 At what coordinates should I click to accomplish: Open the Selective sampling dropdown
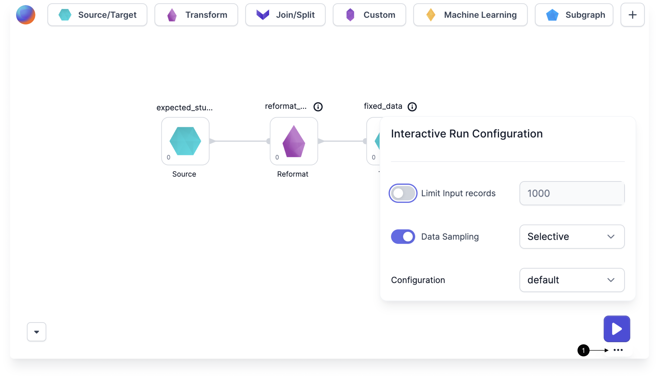click(571, 236)
